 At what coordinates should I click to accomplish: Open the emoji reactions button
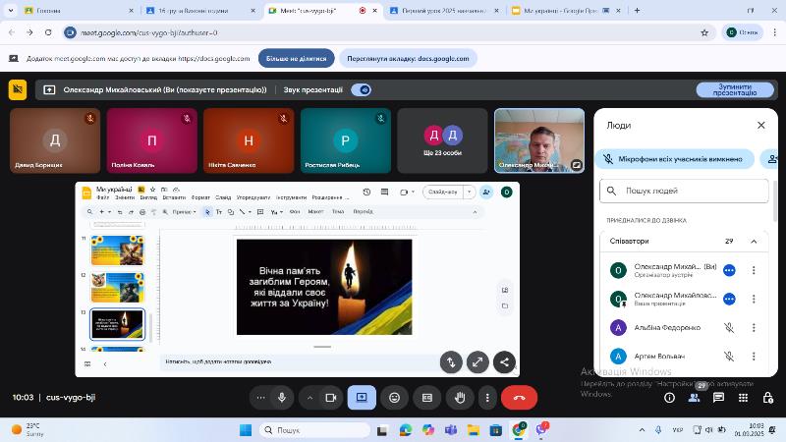click(x=395, y=398)
